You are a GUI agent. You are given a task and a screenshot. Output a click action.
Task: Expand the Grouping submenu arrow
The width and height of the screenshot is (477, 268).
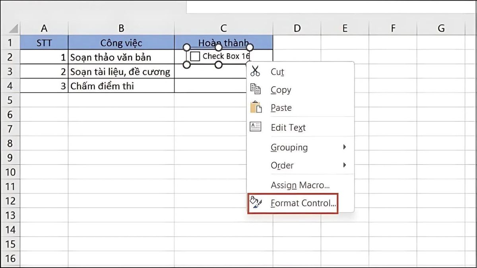click(344, 147)
